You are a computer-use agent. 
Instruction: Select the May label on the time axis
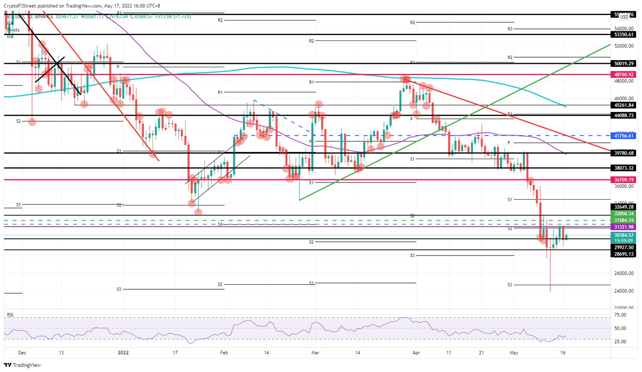click(x=515, y=353)
